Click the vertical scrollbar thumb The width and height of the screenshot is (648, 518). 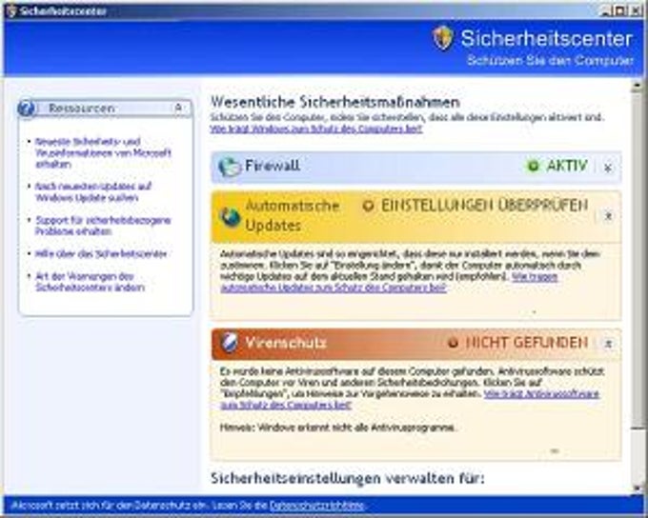pyautogui.click(x=637, y=260)
